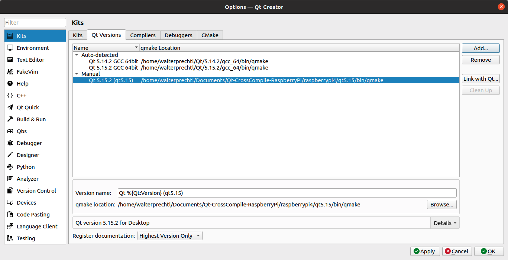
Task: Switch to the CMake tab
Action: pos(210,35)
